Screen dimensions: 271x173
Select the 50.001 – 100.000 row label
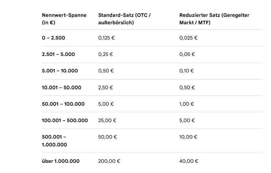coord(63,104)
